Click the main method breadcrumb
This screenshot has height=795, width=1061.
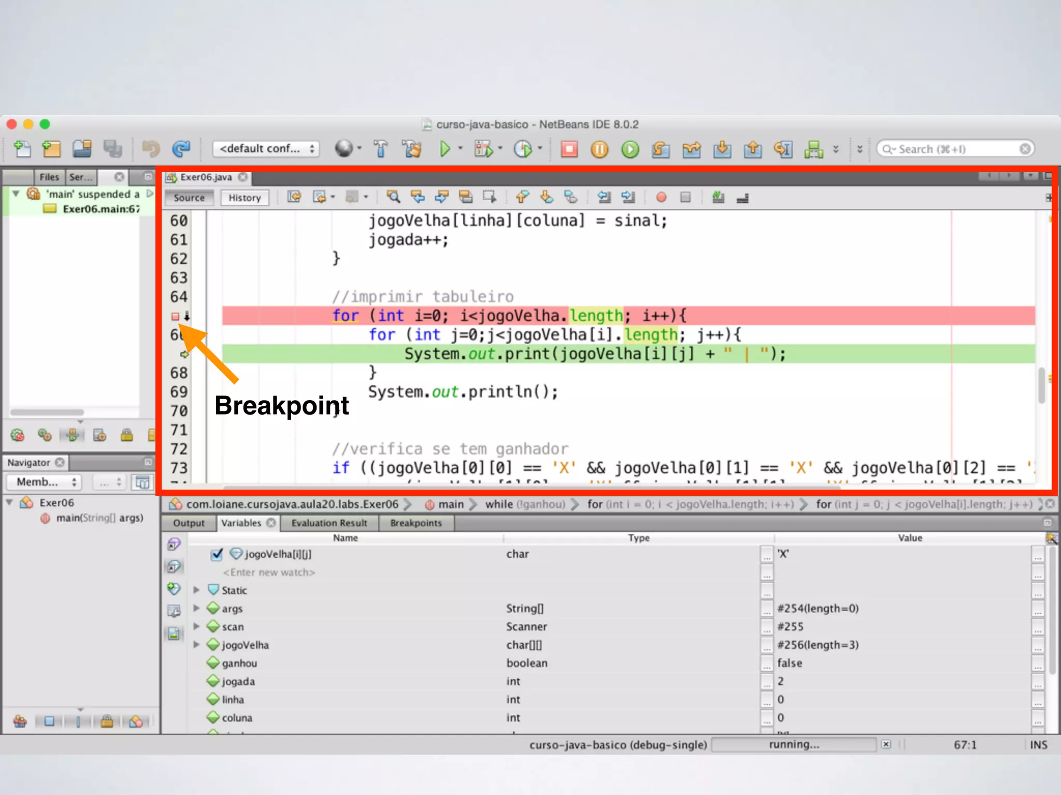450,504
